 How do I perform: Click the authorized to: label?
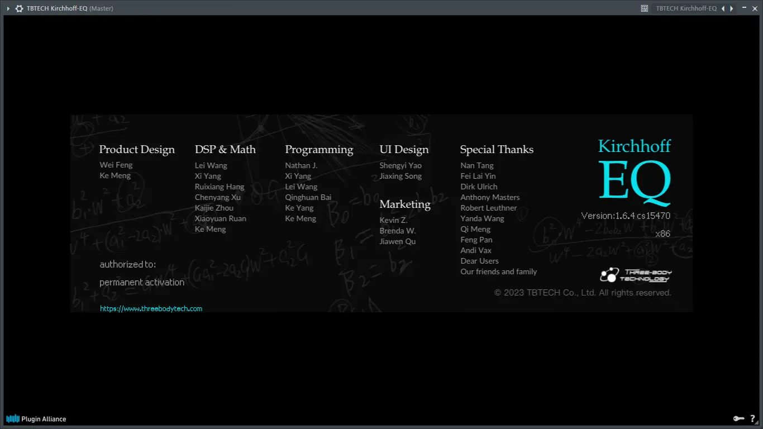point(128,264)
